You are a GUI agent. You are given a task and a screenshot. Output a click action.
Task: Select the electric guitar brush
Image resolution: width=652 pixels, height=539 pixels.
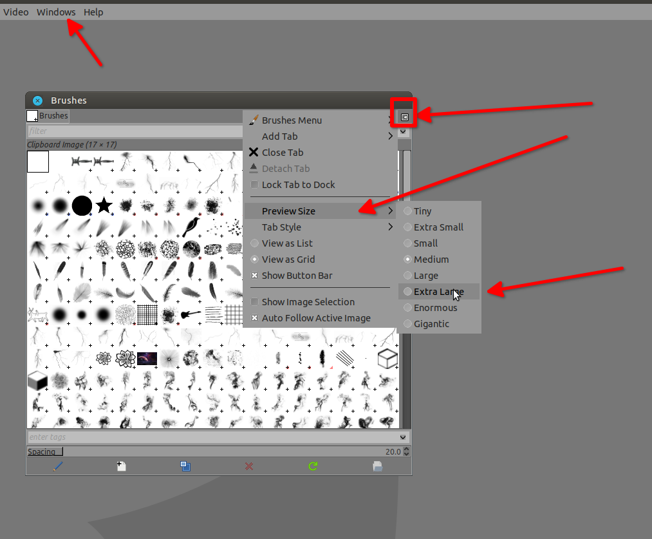(x=191, y=314)
